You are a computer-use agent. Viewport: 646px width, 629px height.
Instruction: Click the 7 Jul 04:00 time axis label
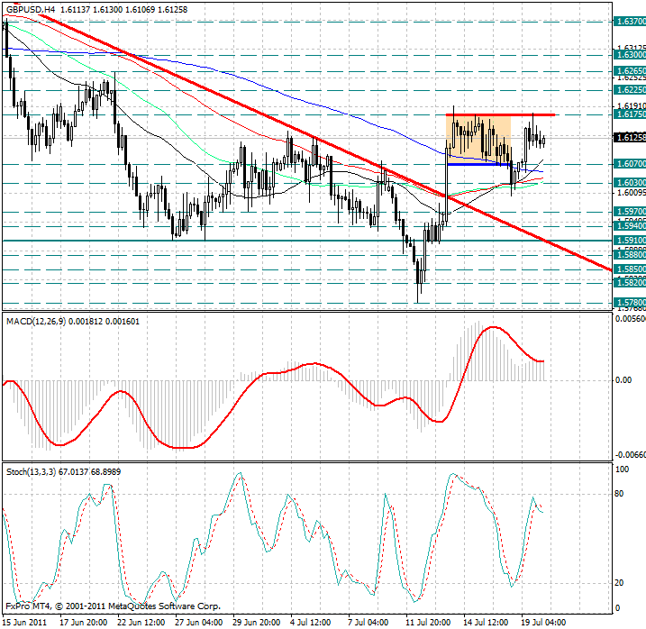tap(368, 622)
